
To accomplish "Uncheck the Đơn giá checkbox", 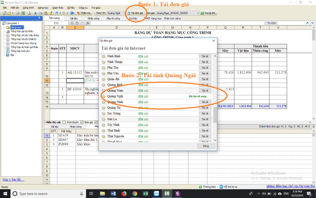I will tap(82, 122).
